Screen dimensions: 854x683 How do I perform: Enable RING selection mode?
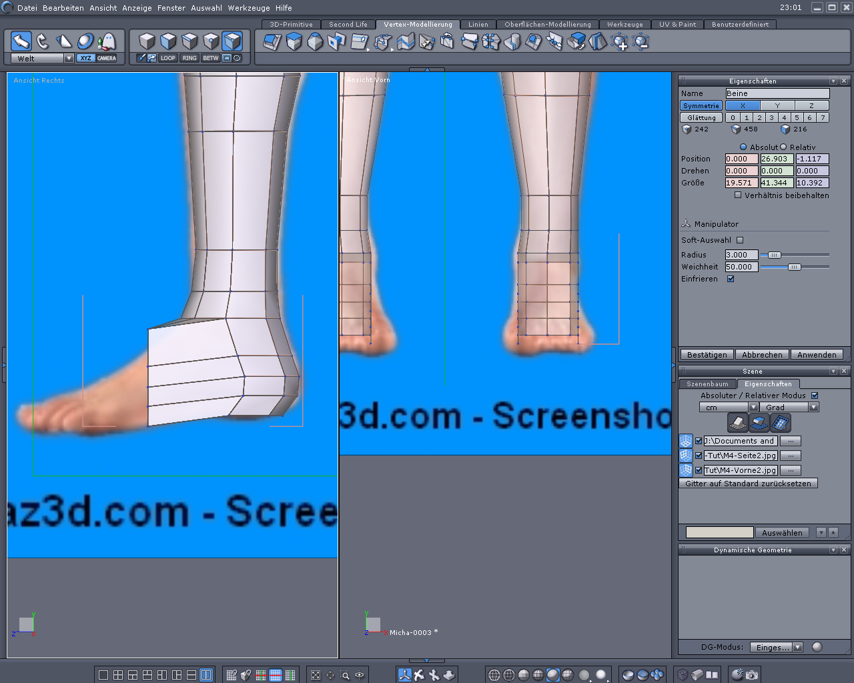(x=189, y=58)
